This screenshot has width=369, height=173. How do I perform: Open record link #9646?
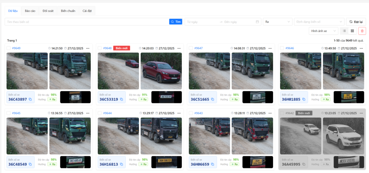click(290, 48)
